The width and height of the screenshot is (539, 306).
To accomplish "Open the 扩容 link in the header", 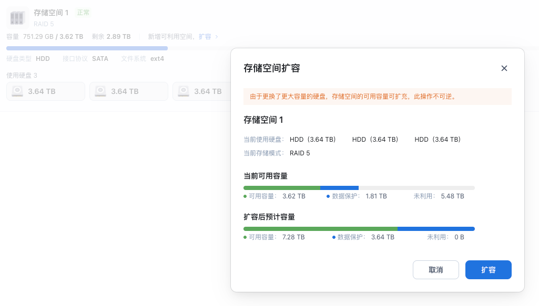I will [x=204, y=36].
